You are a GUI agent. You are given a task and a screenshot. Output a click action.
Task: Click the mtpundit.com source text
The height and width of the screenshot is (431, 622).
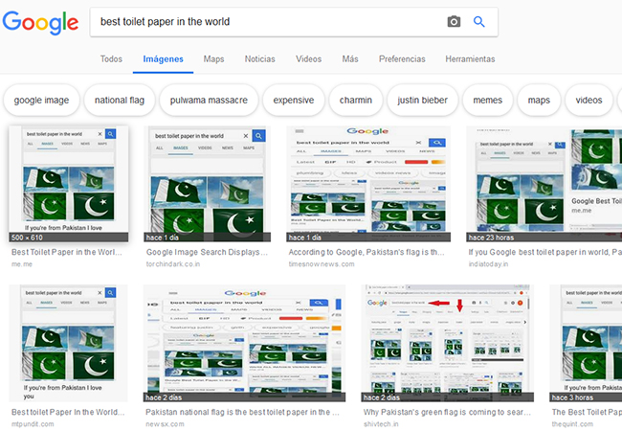(x=33, y=424)
